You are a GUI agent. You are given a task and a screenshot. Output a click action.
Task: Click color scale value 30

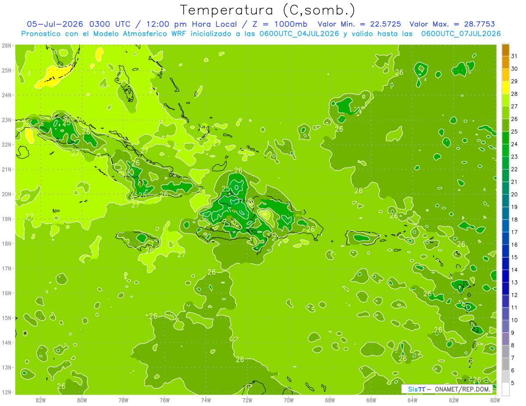pyautogui.click(x=514, y=69)
